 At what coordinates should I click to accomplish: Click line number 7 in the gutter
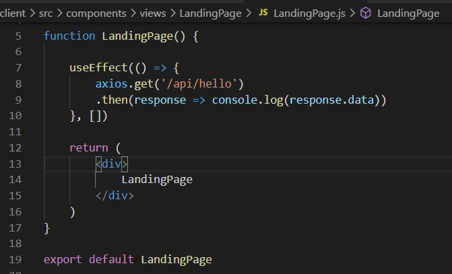point(18,68)
